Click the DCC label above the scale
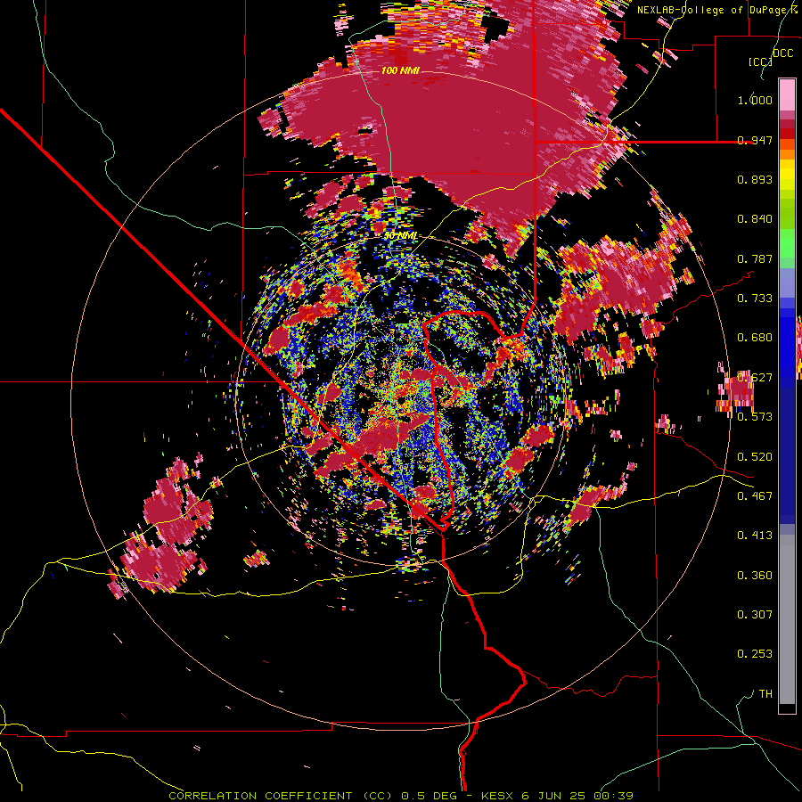The image size is (802, 802). click(x=783, y=53)
